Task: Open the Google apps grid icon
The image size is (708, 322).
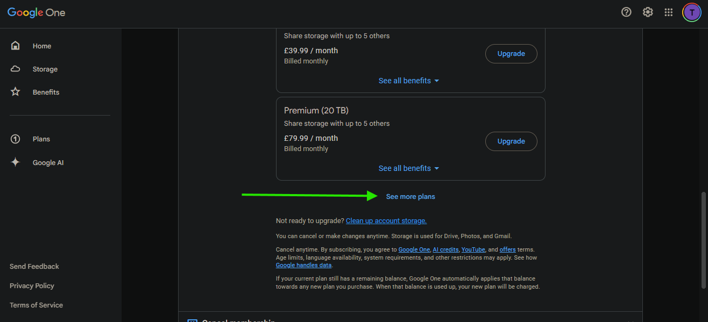Action: [669, 12]
